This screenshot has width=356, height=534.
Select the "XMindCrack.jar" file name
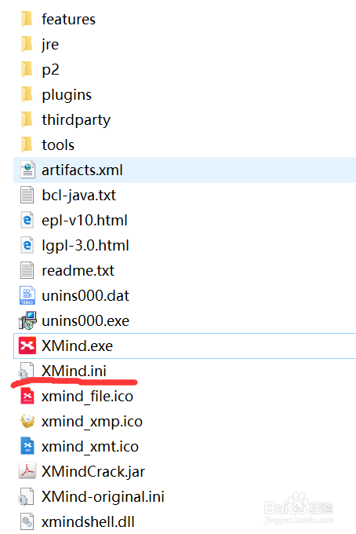93,472
